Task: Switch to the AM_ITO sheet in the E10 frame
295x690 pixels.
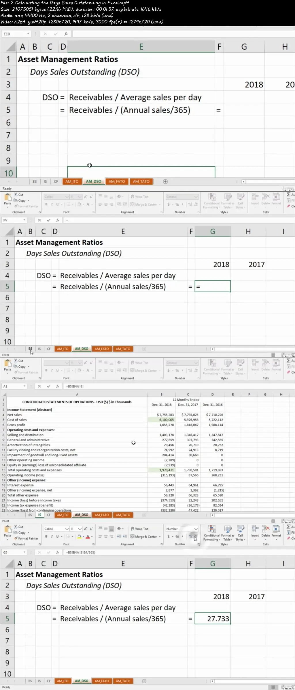Action: [x=72, y=182]
